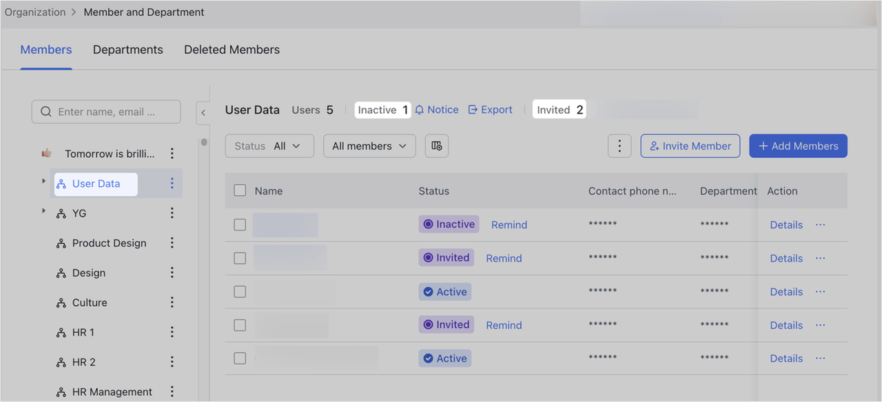Expand the YG department tree arrow
This screenshot has height=402, width=882.
point(43,210)
